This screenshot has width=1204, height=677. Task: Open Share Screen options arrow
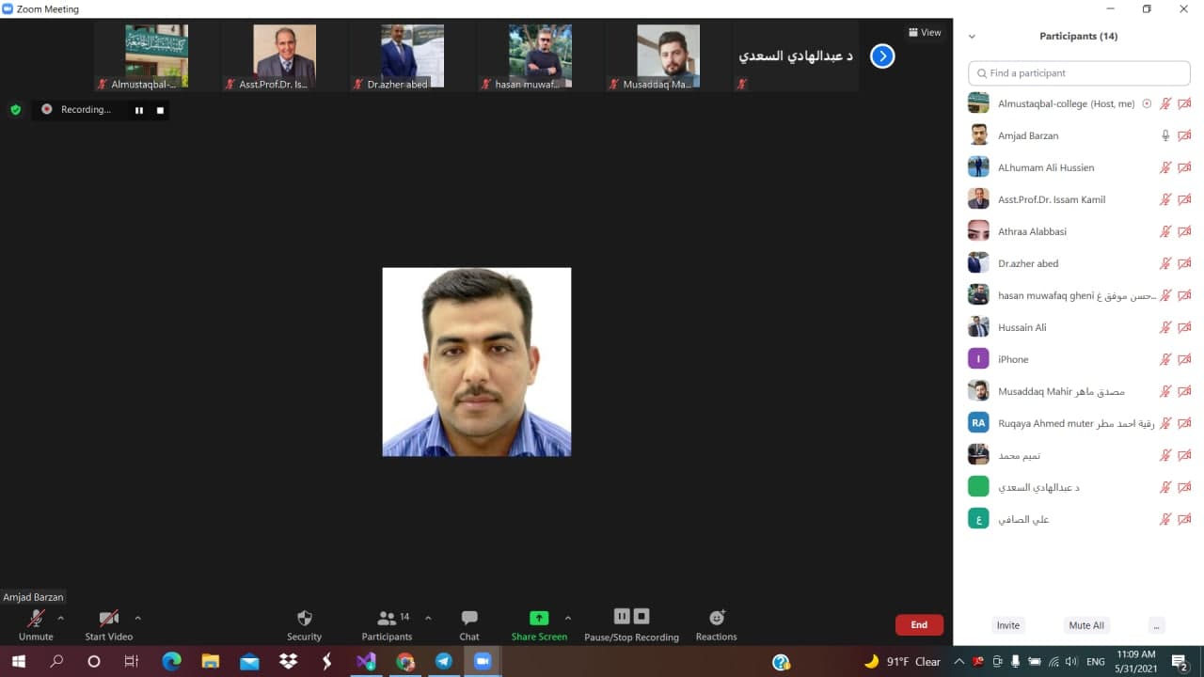click(568, 618)
